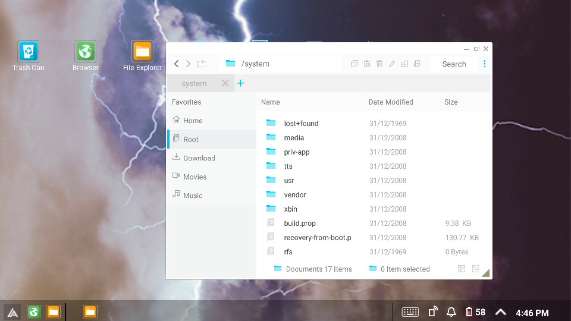This screenshot has width=571, height=321.
Task: Click the Search button
Action: [x=454, y=64]
